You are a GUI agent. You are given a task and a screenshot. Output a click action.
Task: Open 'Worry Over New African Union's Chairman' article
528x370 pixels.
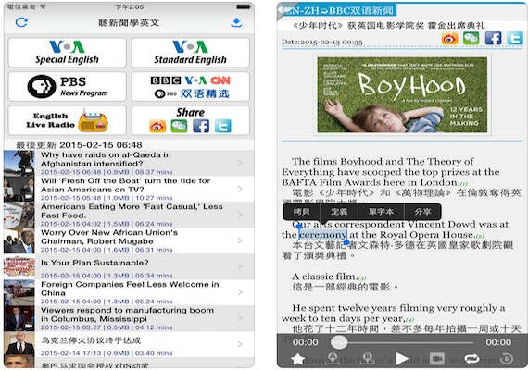pos(129,240)
